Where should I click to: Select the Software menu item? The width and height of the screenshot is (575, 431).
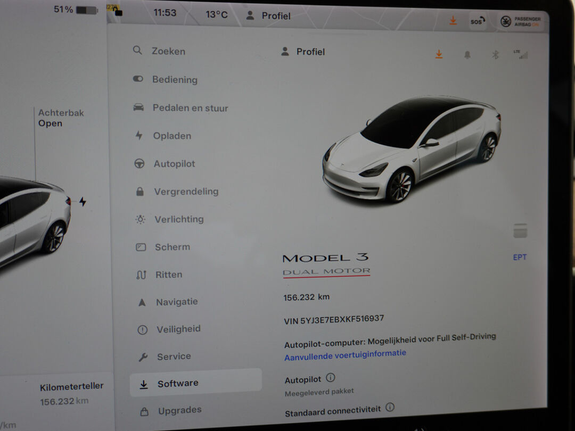(196, 383)
